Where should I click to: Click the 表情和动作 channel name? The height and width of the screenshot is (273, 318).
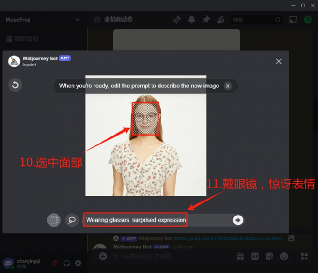click(x=119, y=20)
